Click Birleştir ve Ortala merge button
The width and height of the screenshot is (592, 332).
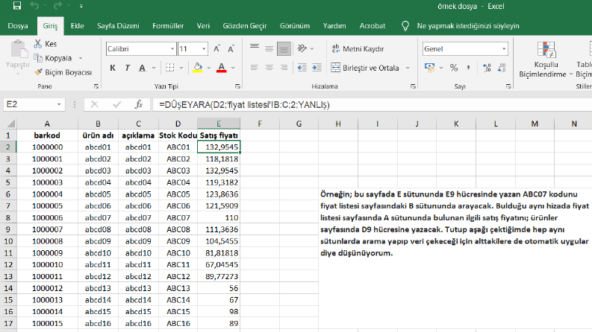[365, 68]
